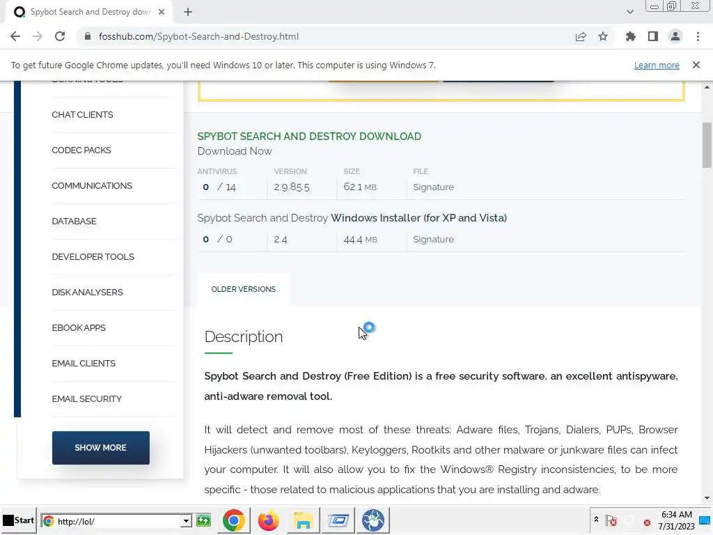Open the Disk Analysers category

pyautogui.click(x=87, y=292)
